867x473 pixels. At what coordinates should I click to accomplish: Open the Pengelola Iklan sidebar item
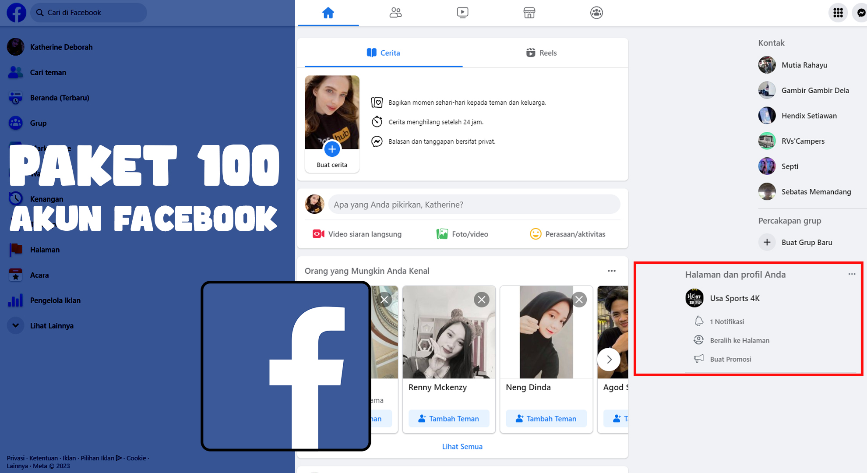55,300
